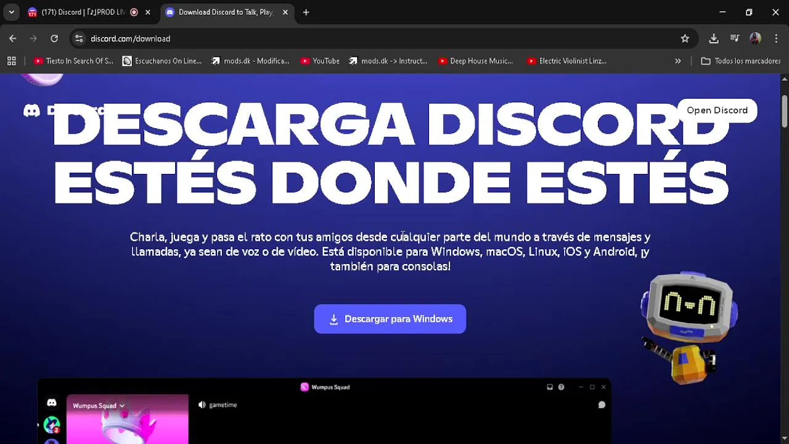Click the inbox icon in Discord preview
This screenshot has width=789, height=444.
pyautogui.click(x=550, y=387)
